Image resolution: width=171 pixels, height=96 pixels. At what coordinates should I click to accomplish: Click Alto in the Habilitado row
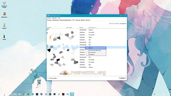tap(90, 40)
